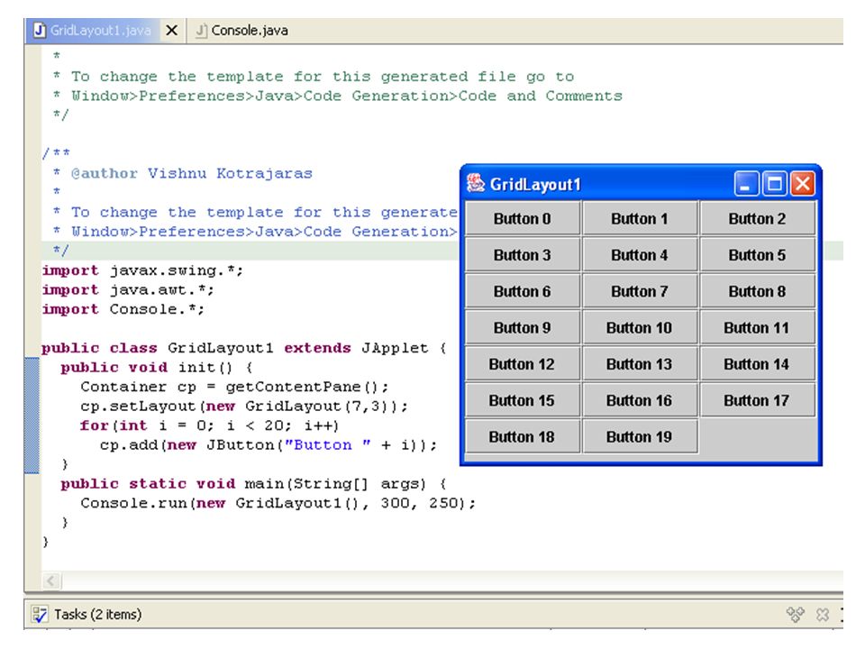Close the GridLayout1 applet window
The image size is (865, 649).
tap(803, 184)
